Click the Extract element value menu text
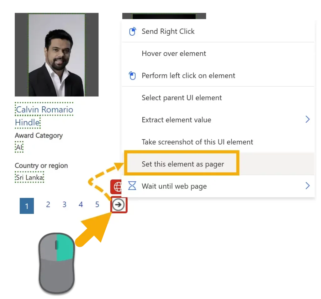This screenshot has width=321, height=299. 176,120
